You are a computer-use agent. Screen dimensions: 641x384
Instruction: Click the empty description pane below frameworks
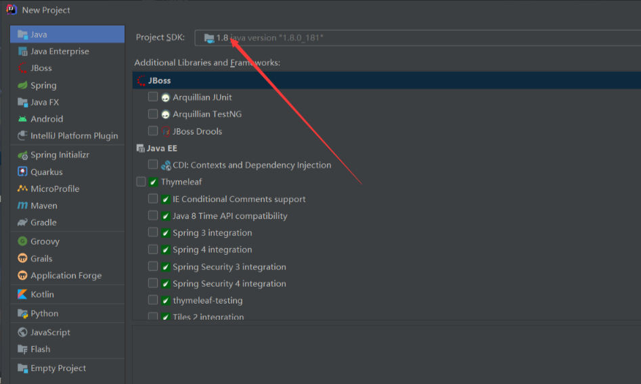[x=386, y=354]
